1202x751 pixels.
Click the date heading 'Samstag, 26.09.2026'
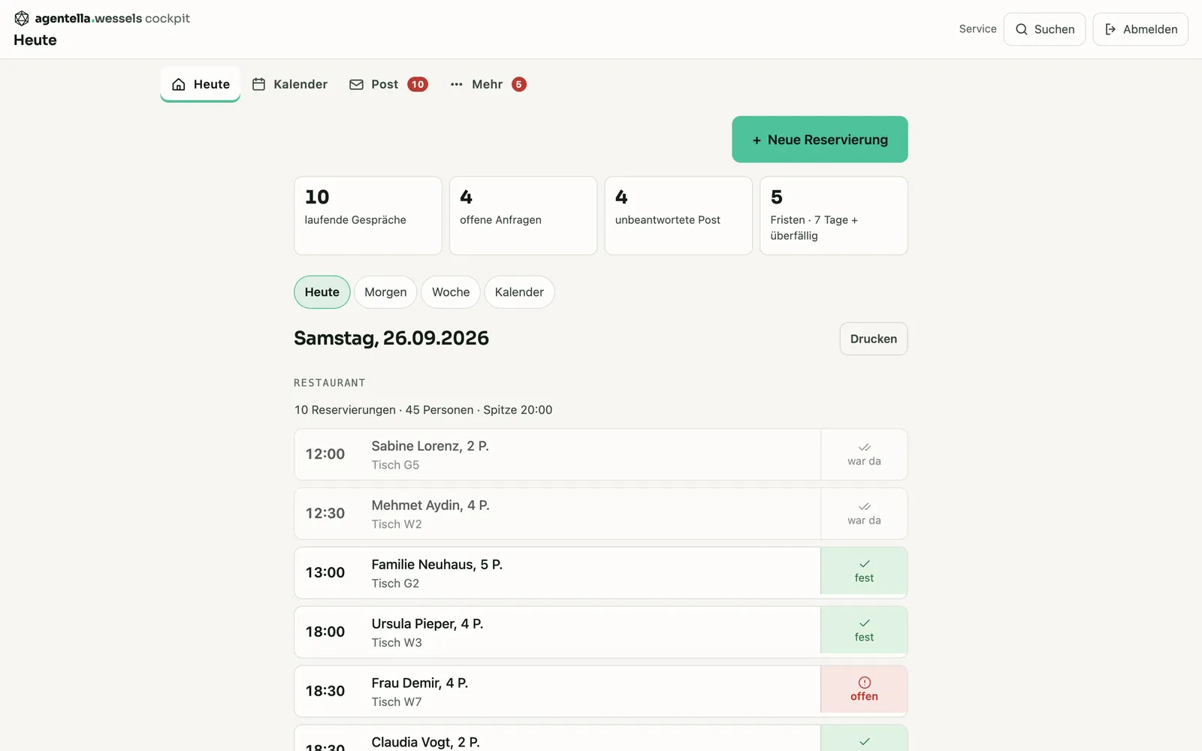[391, 338]
